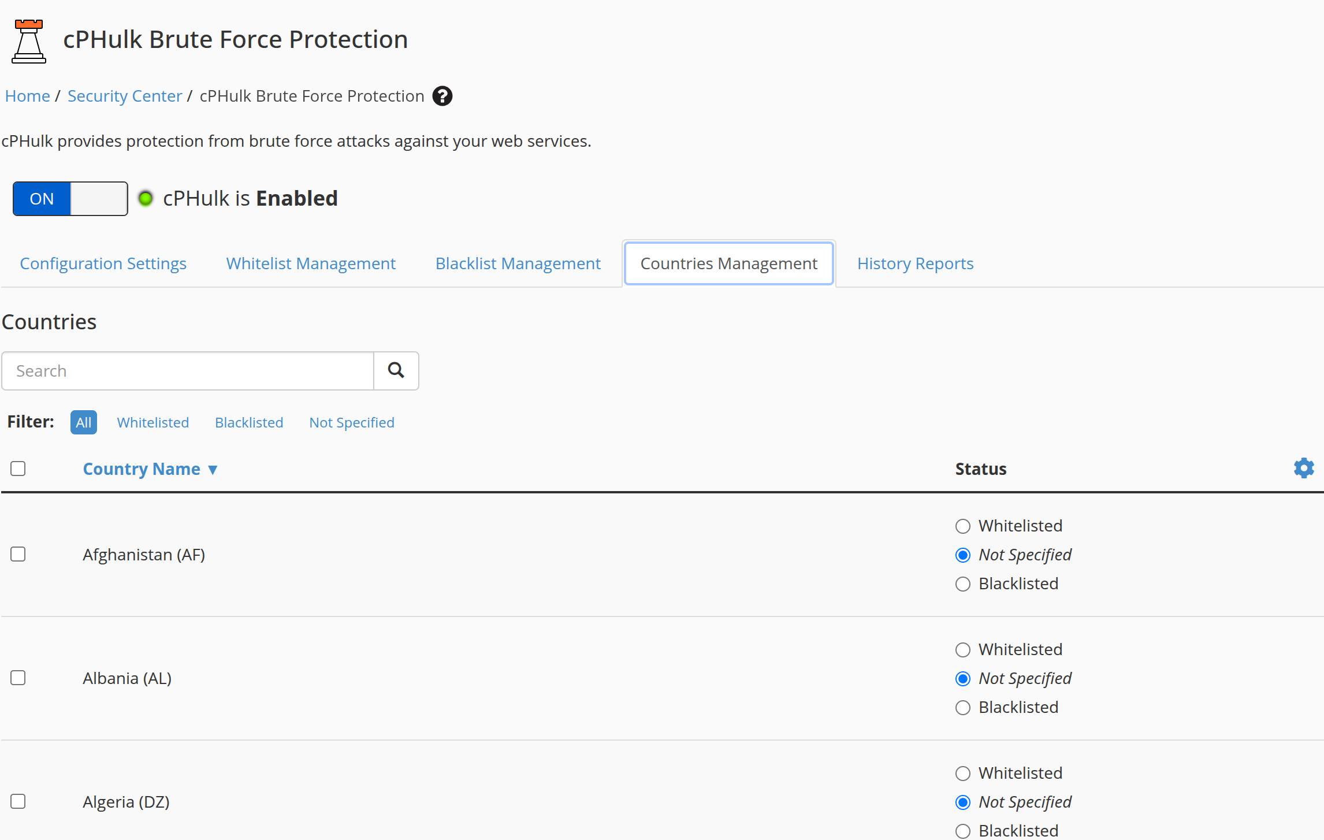Tick the Afghanistan (AF) row checkbox
Screen dimensions: 1324x840
coord(18,555)
